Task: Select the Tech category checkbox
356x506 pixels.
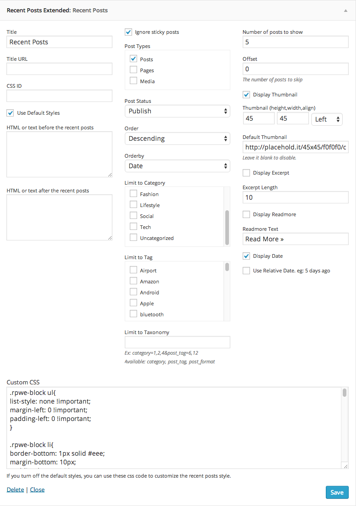Action: click(133, 227)
